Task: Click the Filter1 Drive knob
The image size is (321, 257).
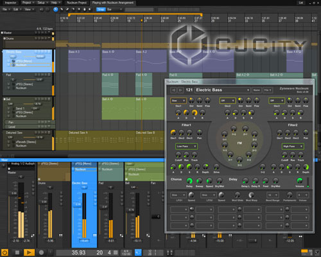Action: [216, 166]
